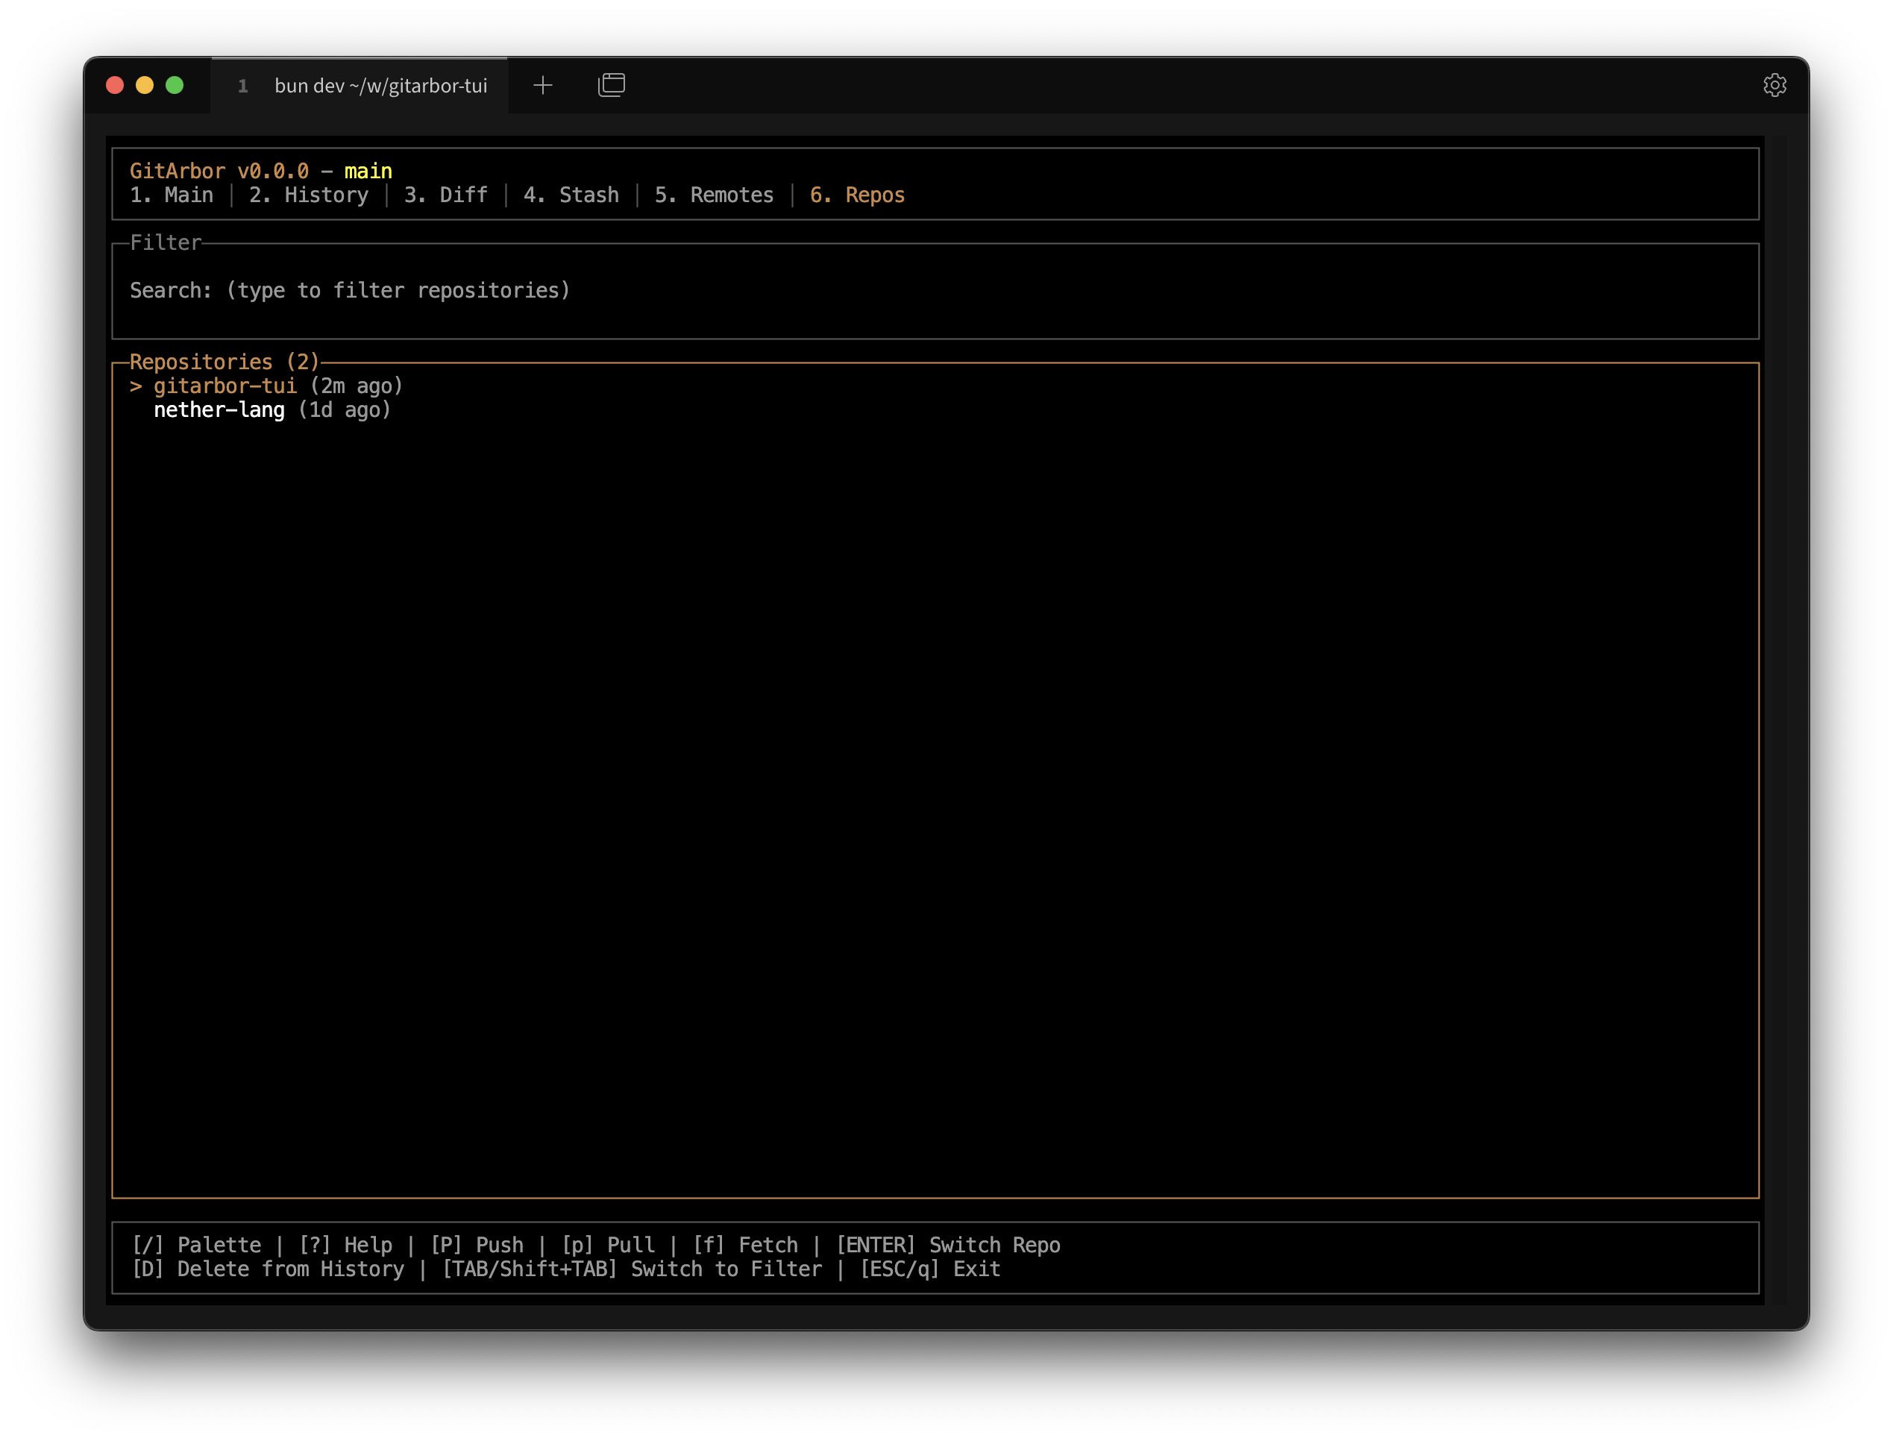Go to the Main tab
The image size is (1893, 1441).
click(x=172, y=195)
